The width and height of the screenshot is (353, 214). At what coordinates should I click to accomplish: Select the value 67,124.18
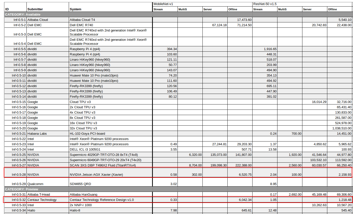(219, 25)
